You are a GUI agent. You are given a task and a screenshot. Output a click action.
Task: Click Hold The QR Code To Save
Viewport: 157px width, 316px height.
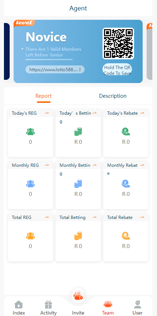pos(118,70)
